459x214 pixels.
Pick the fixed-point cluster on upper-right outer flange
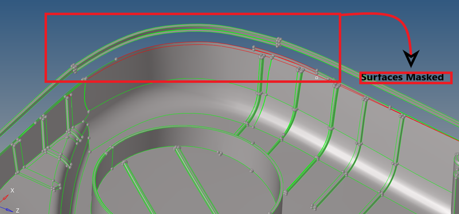(x=279, y=42)
